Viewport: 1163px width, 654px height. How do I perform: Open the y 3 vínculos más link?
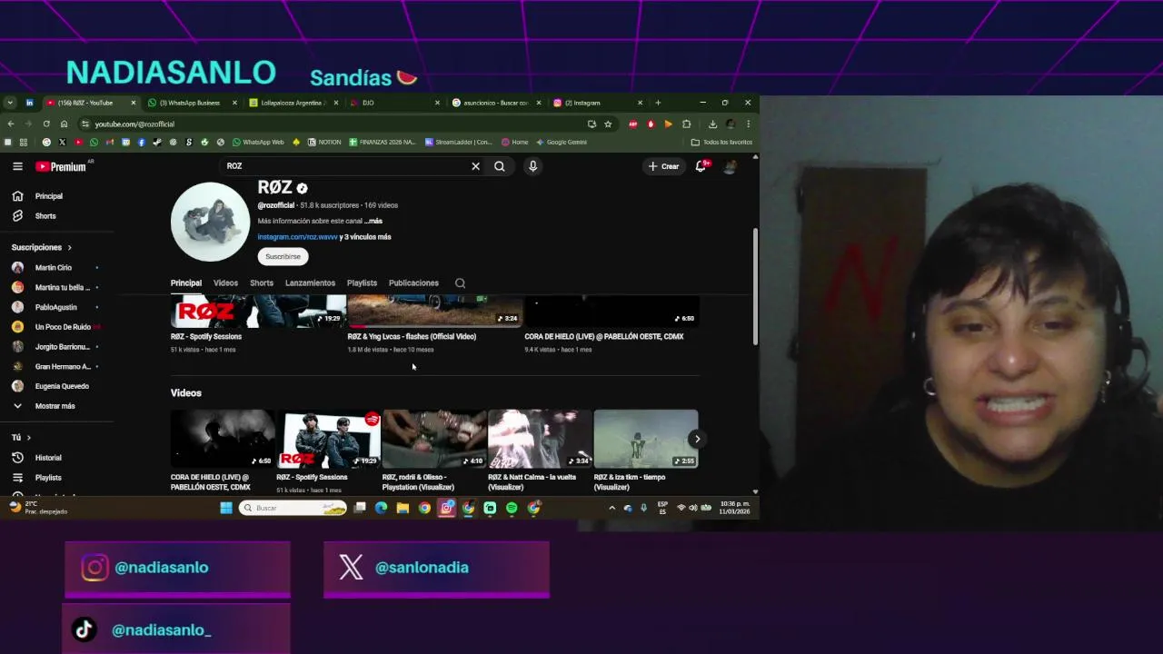[365, 237]
